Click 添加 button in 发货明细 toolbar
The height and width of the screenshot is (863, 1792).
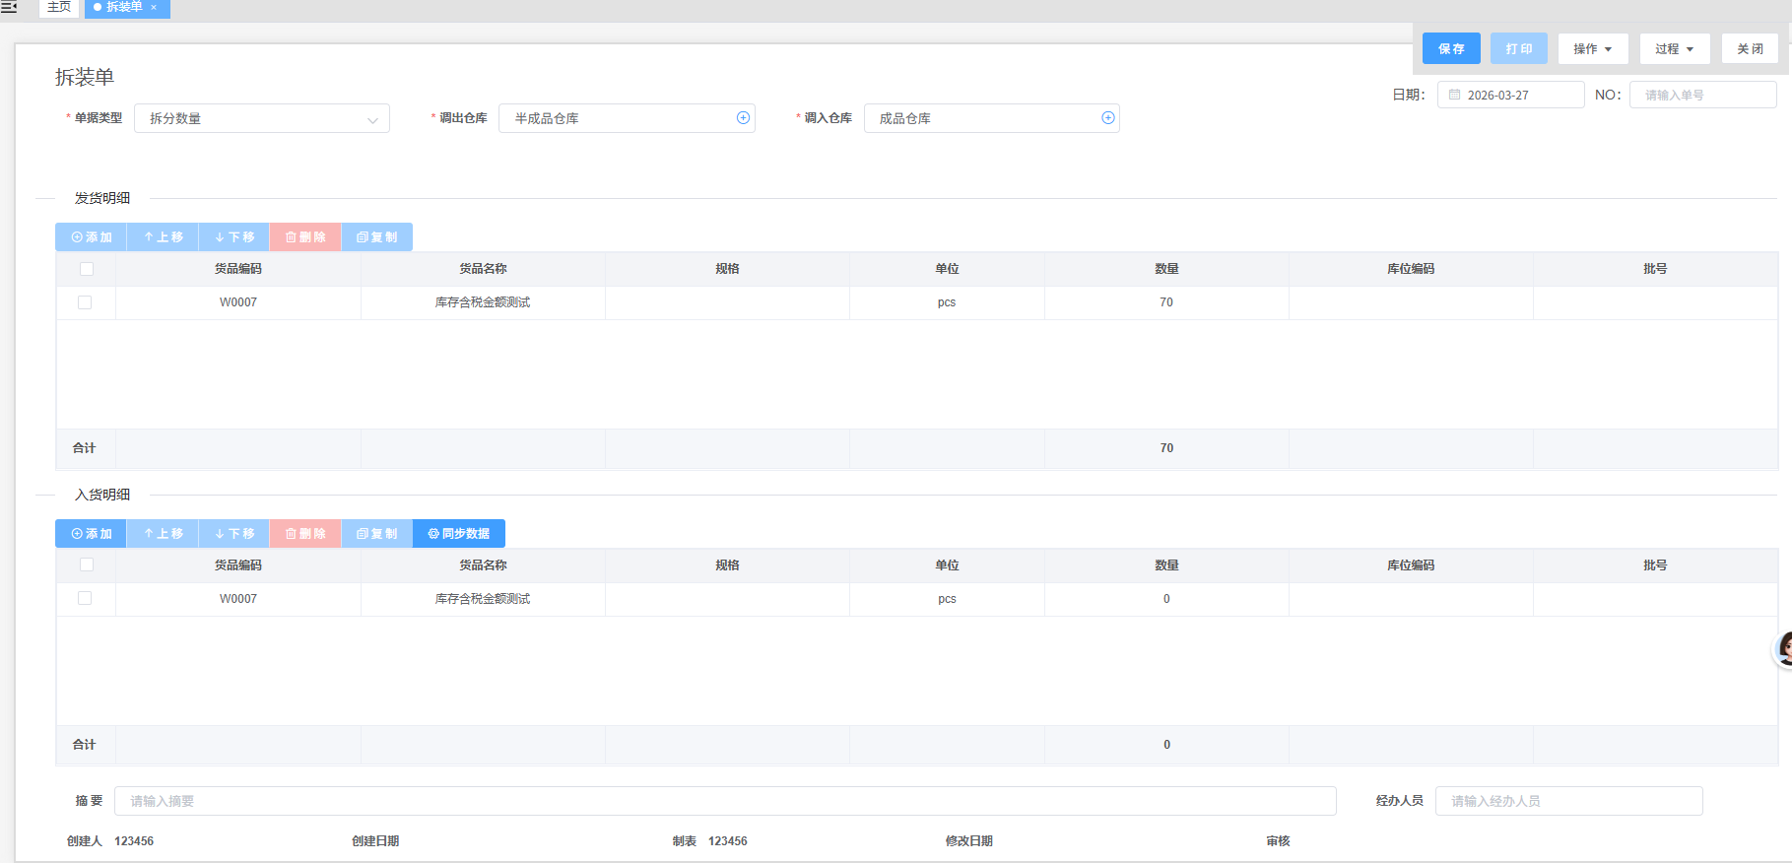pos(92,237)
